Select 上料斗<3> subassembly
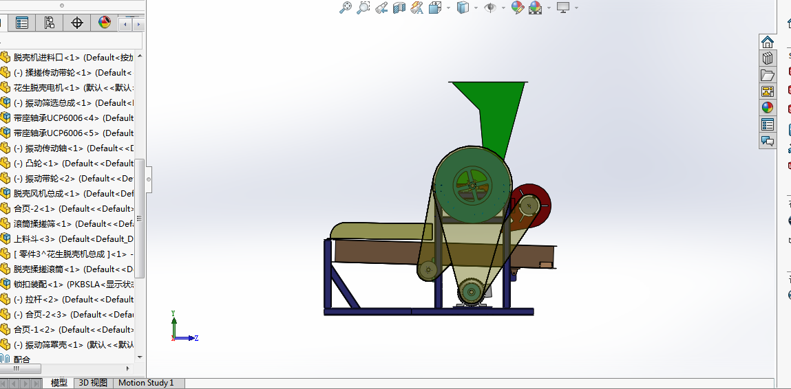Image resolution: width=791 pixels, height=389 pixels. [67, 239]
